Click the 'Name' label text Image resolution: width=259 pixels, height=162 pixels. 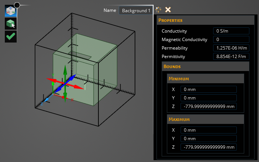pyautogui.click(x=110, y=10)
